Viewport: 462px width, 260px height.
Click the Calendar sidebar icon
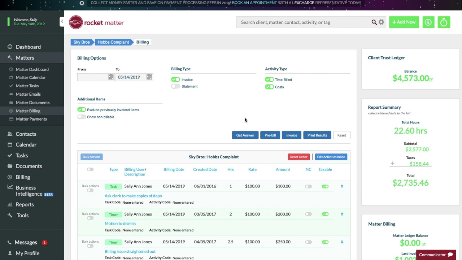coord(10,144)
